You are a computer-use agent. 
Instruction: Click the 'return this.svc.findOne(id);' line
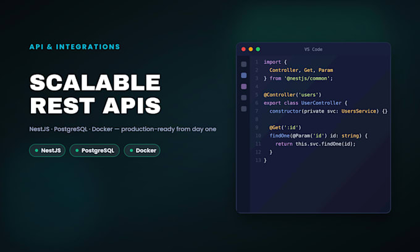coord(315,144)
